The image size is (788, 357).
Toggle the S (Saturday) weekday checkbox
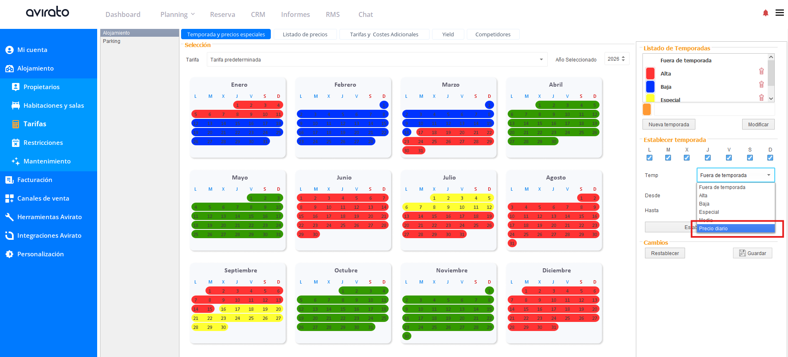750,158
